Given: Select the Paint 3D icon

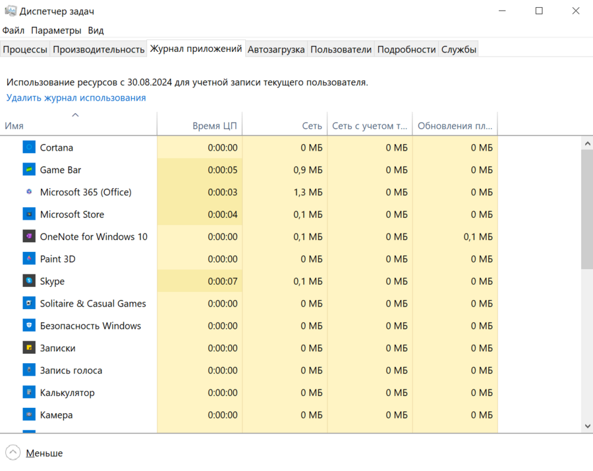Looking at the screenshot, I should tap(29, 259).
